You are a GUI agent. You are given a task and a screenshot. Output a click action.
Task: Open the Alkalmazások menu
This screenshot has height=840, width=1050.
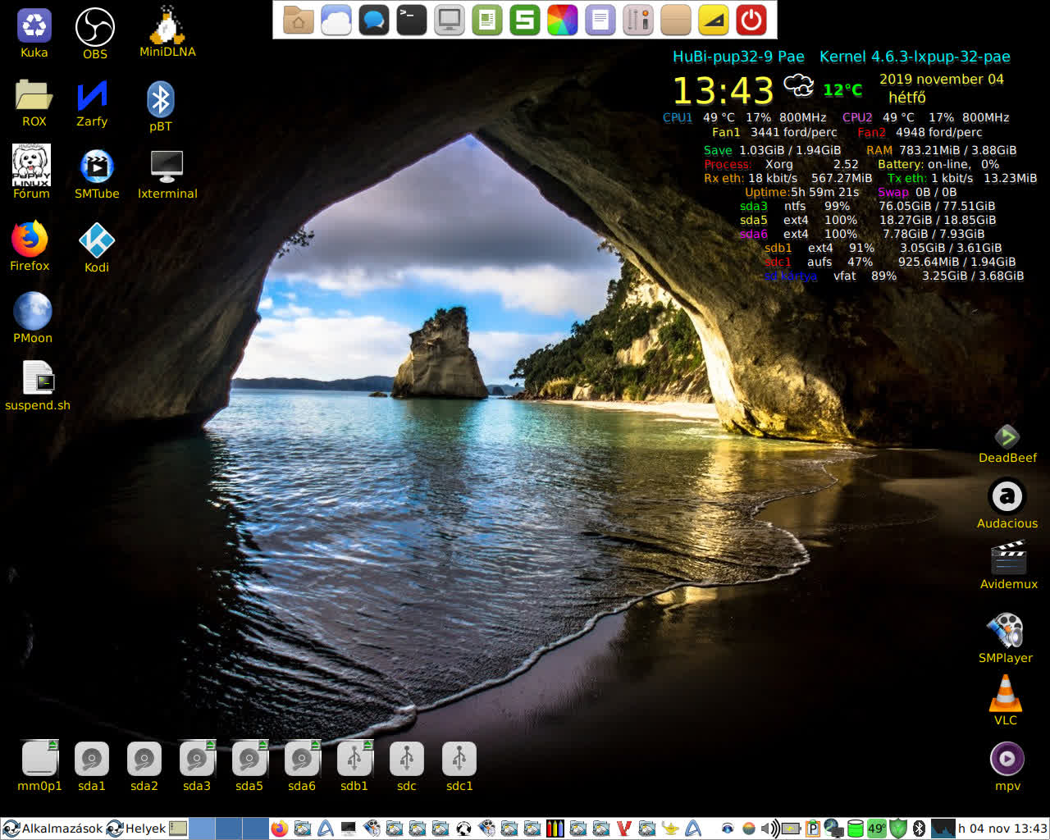[52, 829]
